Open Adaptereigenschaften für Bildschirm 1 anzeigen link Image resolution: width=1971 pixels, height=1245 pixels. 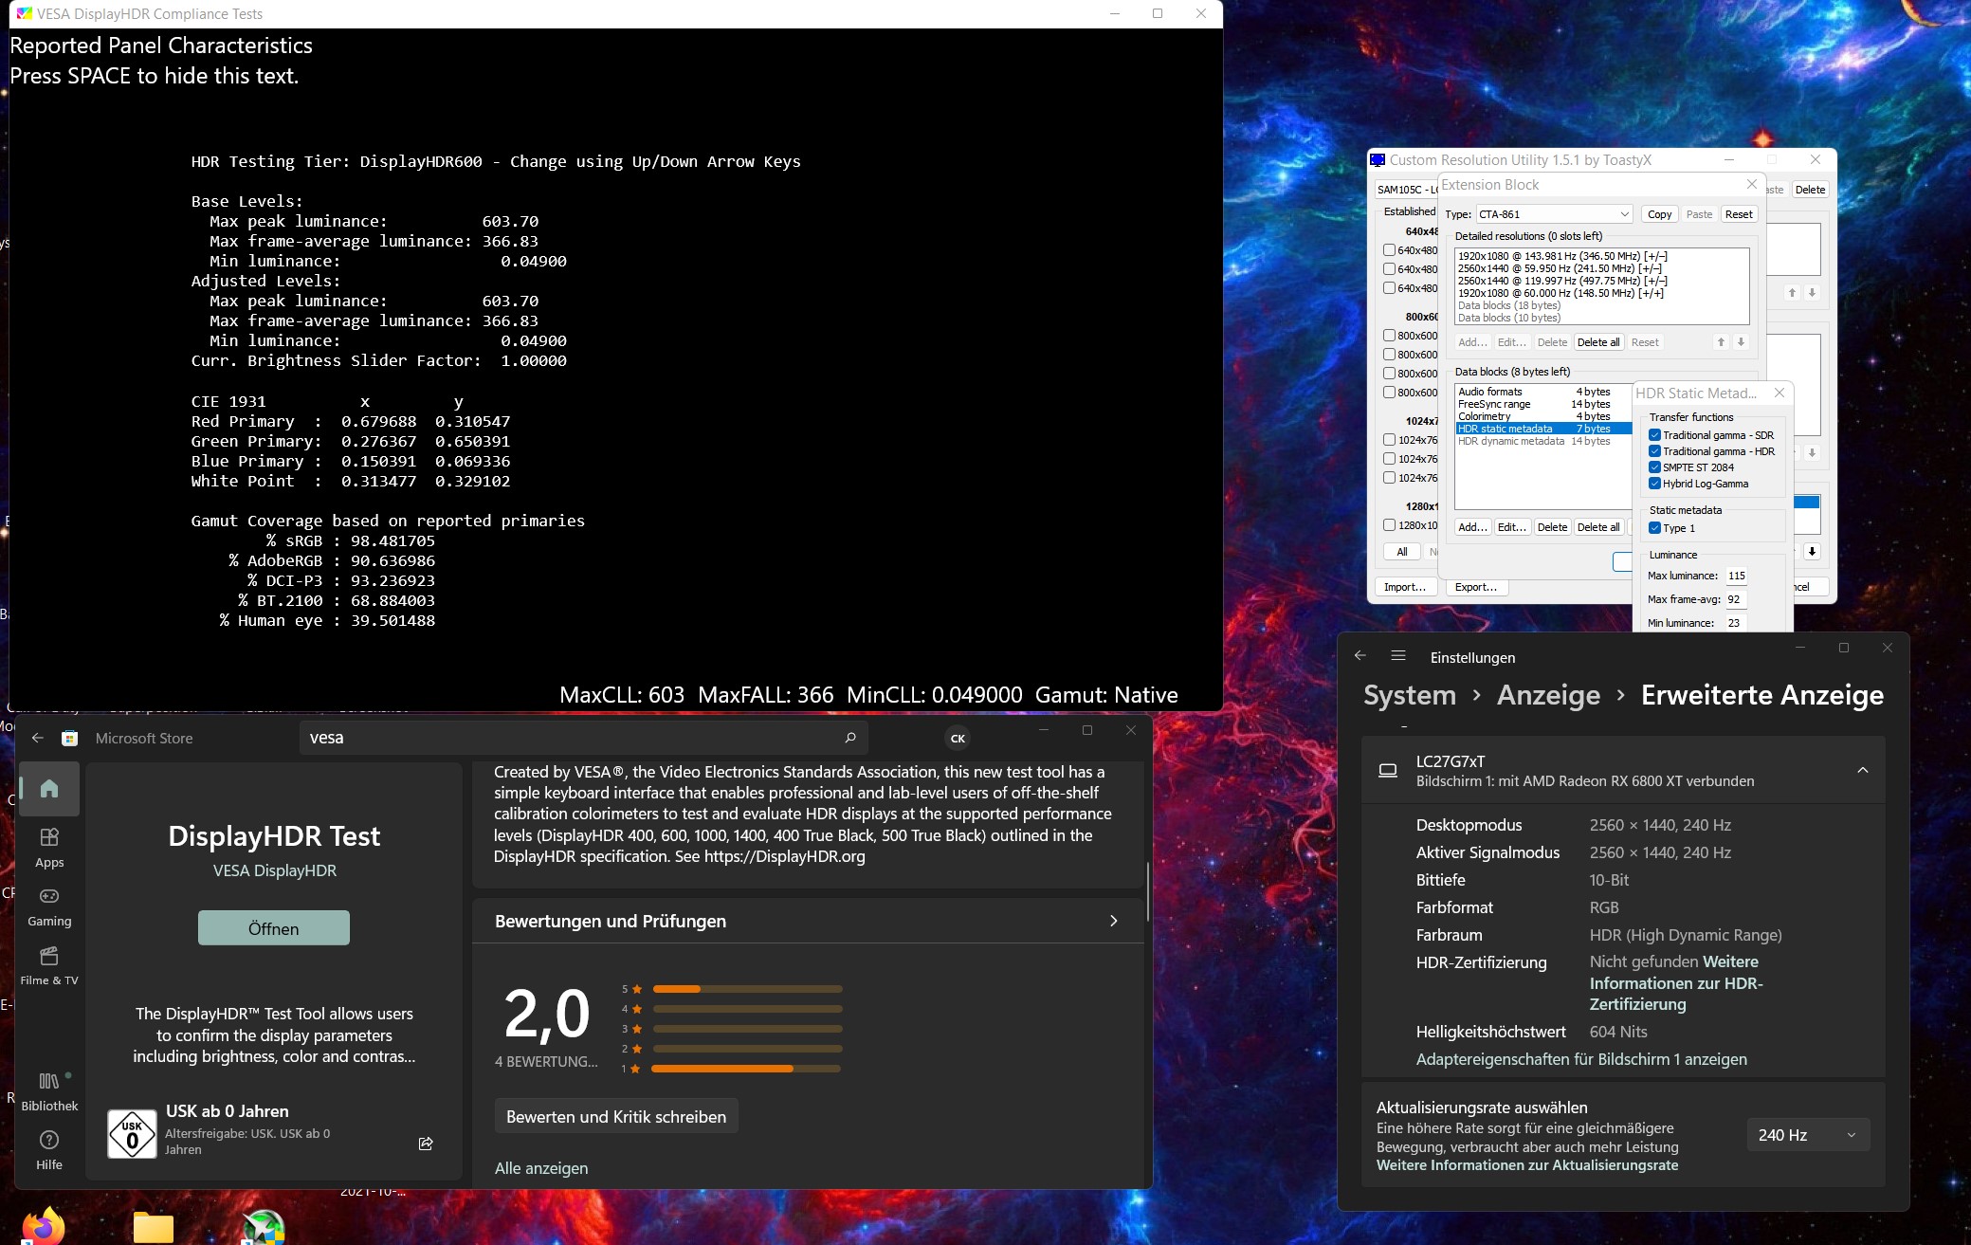1580,1059
